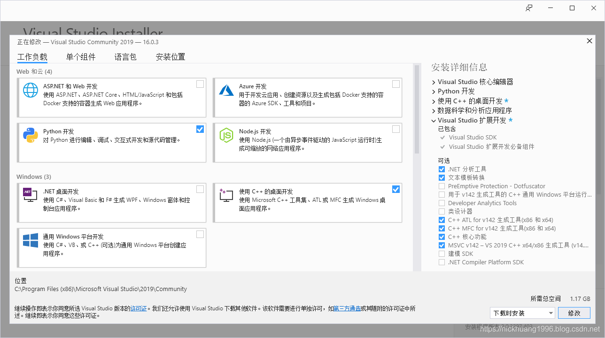Enable the Developer Analytics Tools checkbox

click(x=442, y=203)
